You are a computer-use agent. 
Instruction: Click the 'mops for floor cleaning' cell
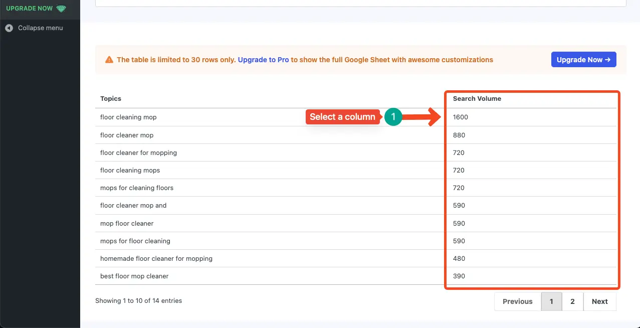[270, 241]
